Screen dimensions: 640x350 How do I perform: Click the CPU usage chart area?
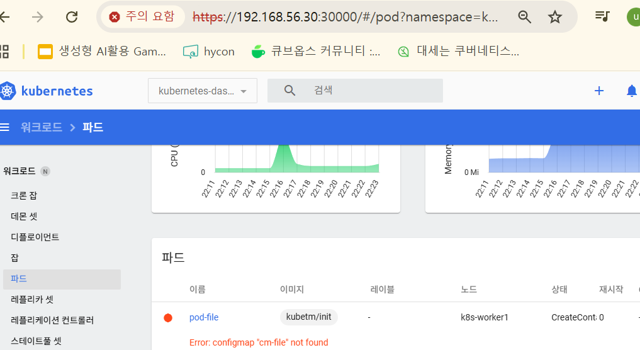tap(297, 159)
